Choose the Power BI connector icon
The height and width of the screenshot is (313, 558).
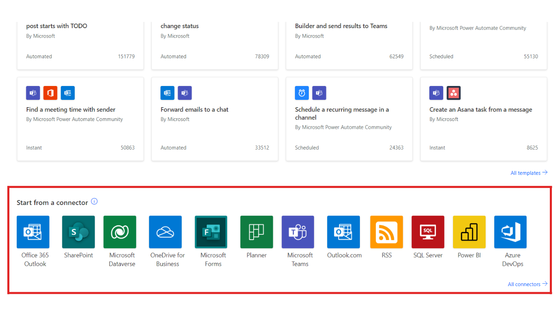469,232
